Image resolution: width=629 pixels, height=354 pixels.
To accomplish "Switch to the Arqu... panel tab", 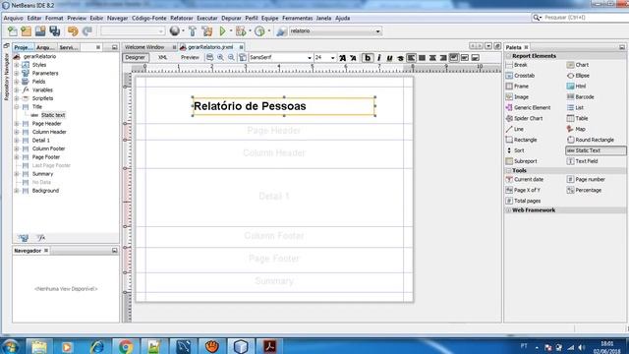I will [46, 47].
